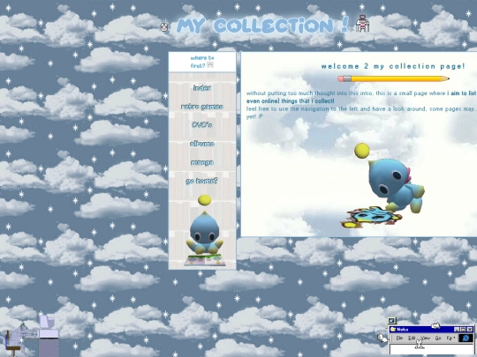Viewport: 477px width, 357px height.
Task: Click the 'welcome 2 my collection page!' heading
Action: [x=393, y=66]
